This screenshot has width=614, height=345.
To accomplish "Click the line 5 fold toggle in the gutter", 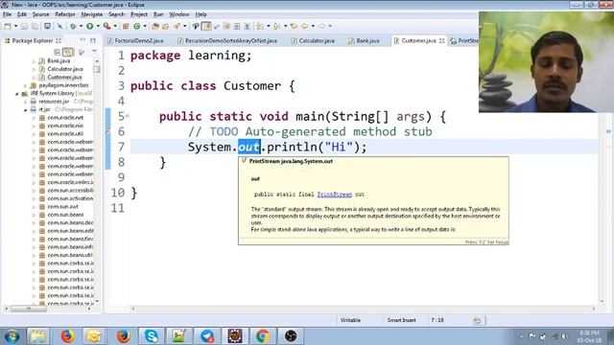I will (128, 116).
